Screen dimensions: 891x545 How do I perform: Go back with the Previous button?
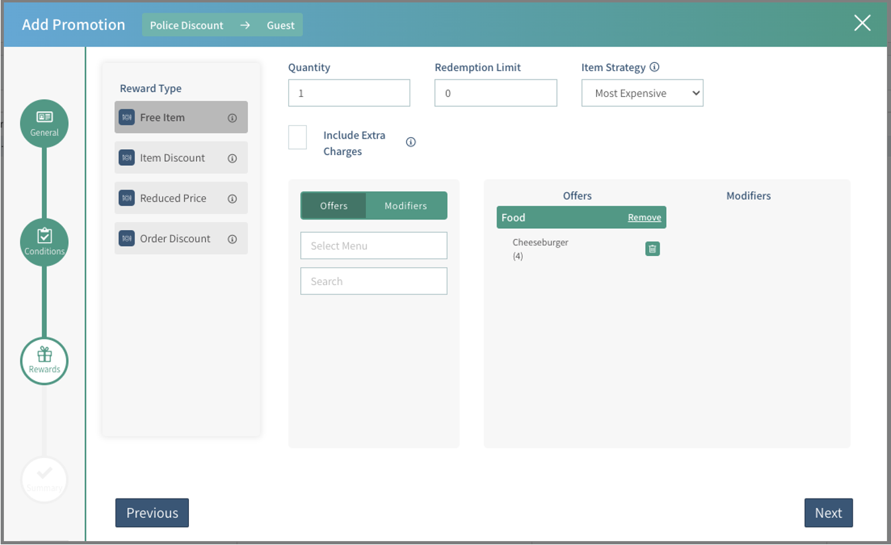coord(152,513)
